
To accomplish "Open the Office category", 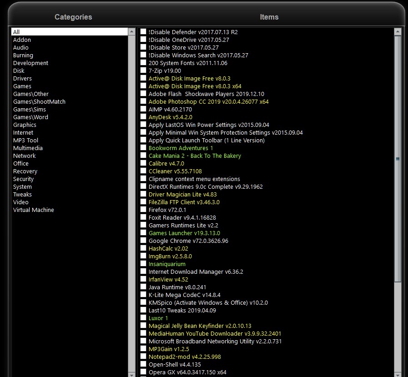I will coord(21,164).
